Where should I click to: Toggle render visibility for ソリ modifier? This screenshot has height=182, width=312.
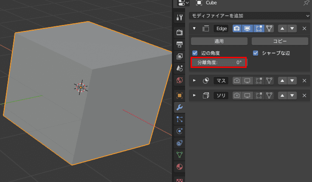[237, 95]
